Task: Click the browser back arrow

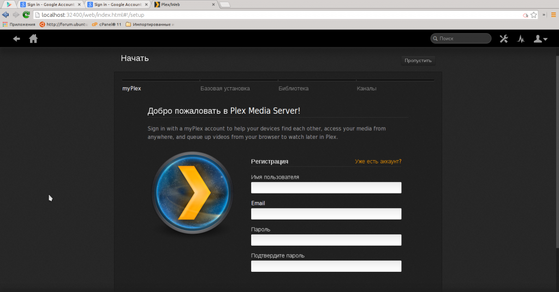Action: (5, 15)
